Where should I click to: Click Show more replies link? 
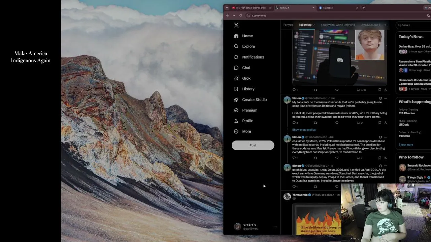click(304, 130)
